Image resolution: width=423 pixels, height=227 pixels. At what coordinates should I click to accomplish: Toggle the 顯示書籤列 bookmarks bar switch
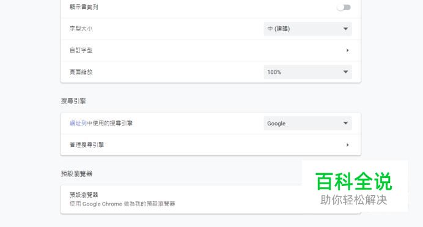344,7
